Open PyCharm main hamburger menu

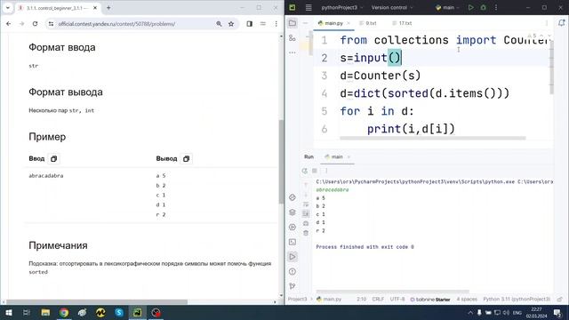[x=309, y=7]
